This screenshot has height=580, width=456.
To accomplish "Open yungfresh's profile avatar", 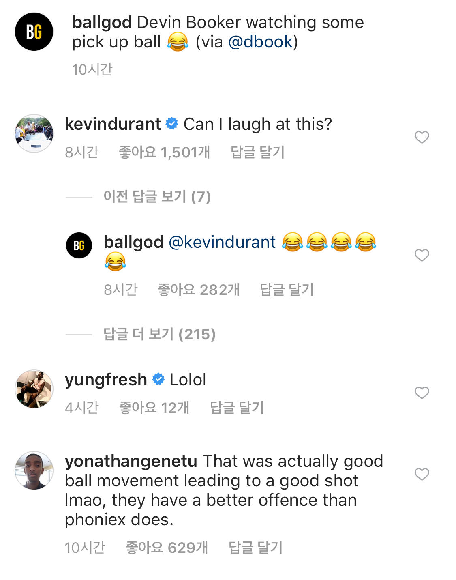I will click(34, 389).
